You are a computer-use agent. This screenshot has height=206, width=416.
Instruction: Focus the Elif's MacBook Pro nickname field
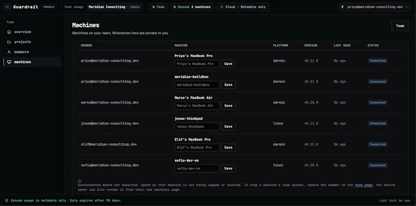[x=197, y=147]
